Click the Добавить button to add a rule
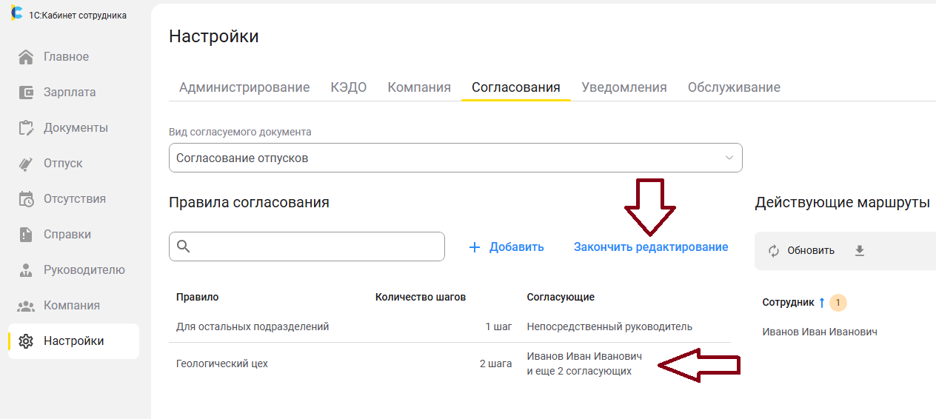The width and height of the screenshot is (936, 419). [x=507, y=247]
